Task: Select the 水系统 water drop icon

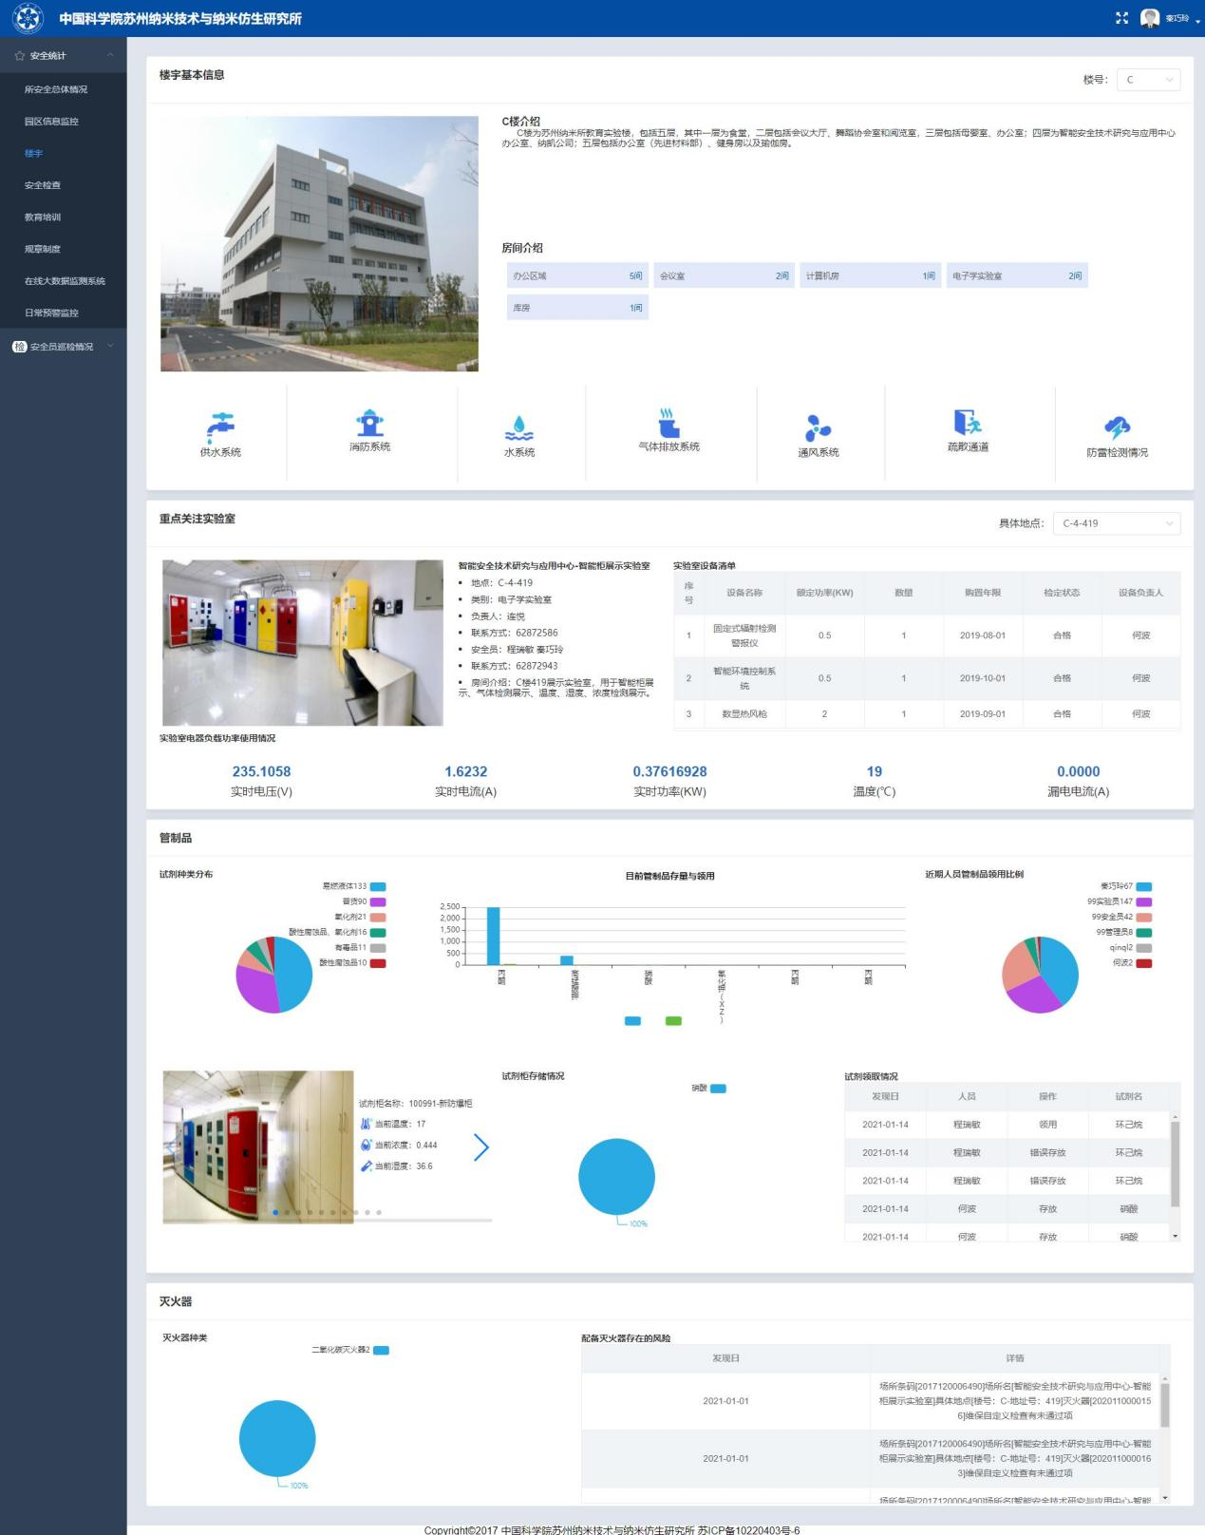Action: point(518,428)
